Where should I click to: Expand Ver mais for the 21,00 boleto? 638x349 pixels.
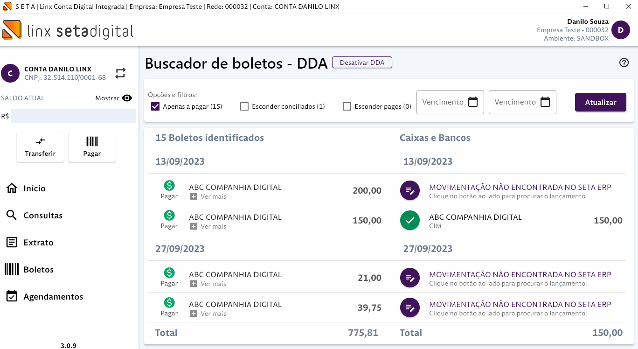194,284
